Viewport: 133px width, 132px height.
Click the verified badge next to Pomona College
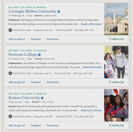click(39, 55)
